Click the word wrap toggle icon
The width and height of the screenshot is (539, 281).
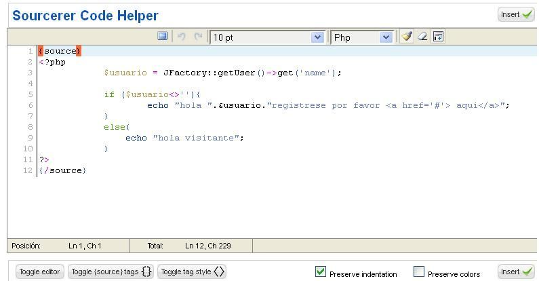[x=438, y=36]
